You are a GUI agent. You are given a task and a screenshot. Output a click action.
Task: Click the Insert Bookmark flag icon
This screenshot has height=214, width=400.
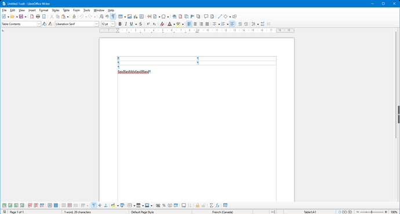tap(192, 17)
